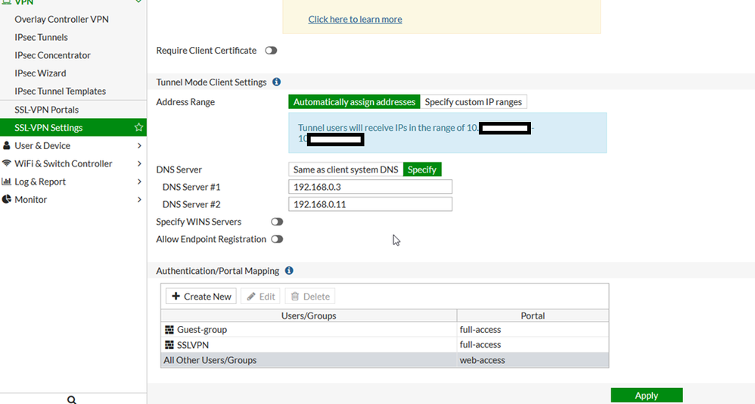Click the Log & Report menu label
Viewport: 755px width, 404px height.
[x=40, y=182]
